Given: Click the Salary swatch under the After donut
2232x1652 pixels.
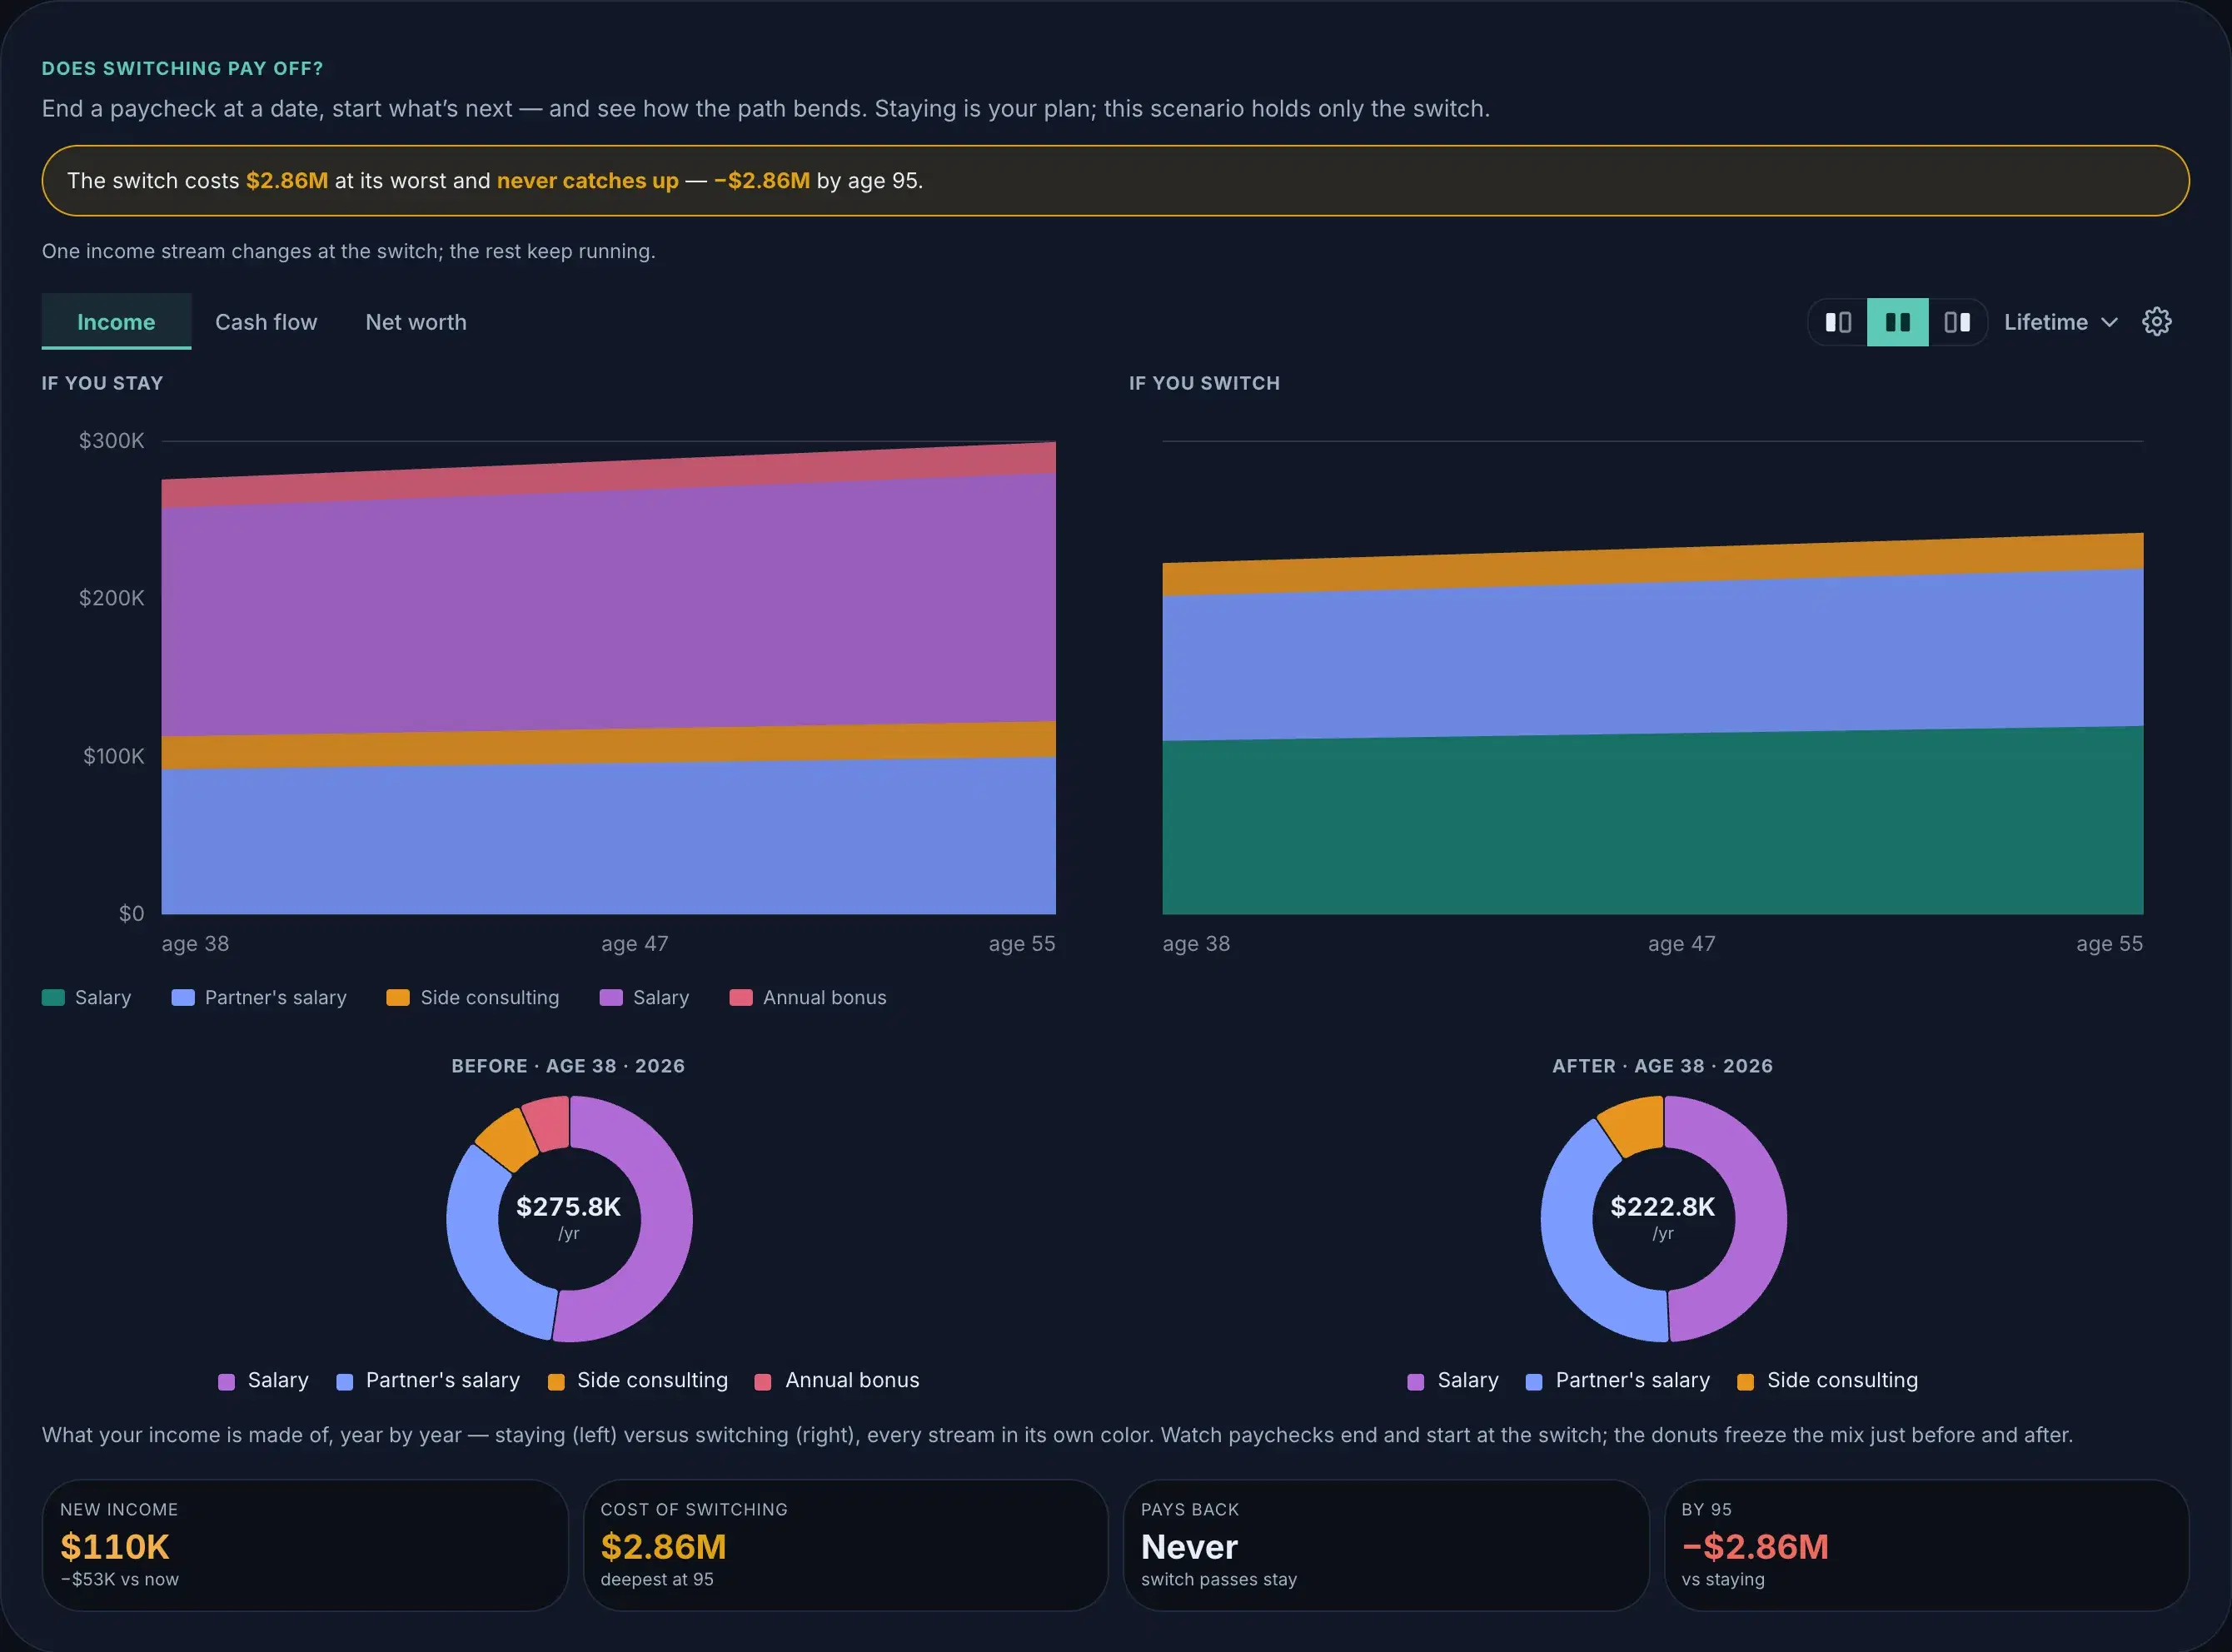Looking at the screenshot, I should click(1415, 1382).
